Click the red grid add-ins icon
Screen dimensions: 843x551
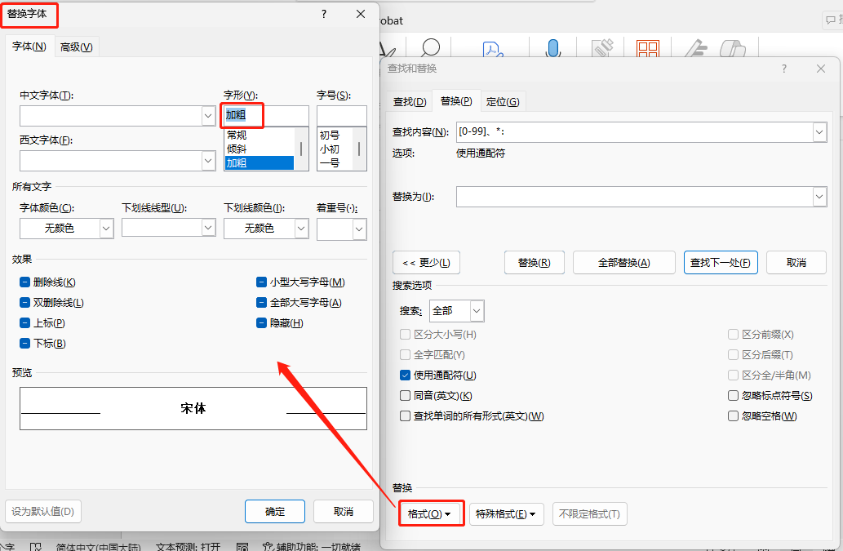(x=648, y=48)
